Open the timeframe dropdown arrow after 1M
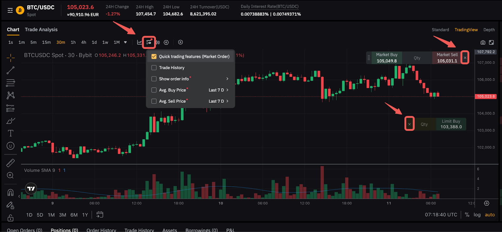502x232 pixels. pos(125,42)
